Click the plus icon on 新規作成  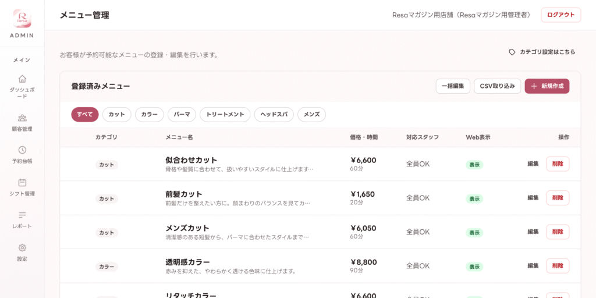534,86
